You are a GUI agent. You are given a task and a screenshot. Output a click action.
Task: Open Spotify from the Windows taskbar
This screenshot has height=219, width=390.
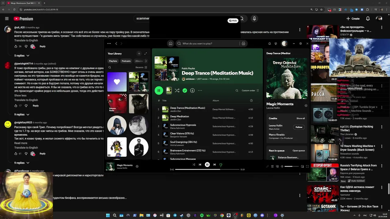point(202,215)
